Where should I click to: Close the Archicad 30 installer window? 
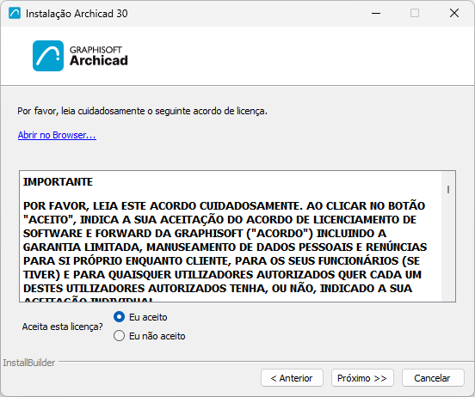(x=454, y=13)
